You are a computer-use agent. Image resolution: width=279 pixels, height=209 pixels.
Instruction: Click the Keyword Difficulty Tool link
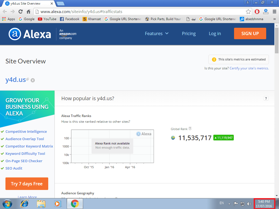(25, 153)
